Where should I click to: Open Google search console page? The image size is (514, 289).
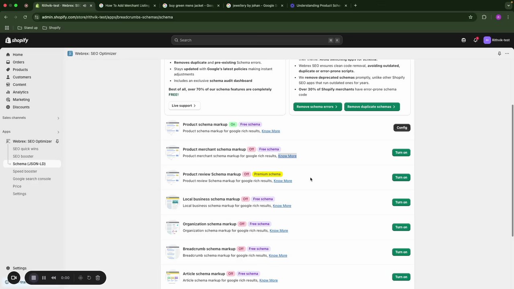(32, 179)
